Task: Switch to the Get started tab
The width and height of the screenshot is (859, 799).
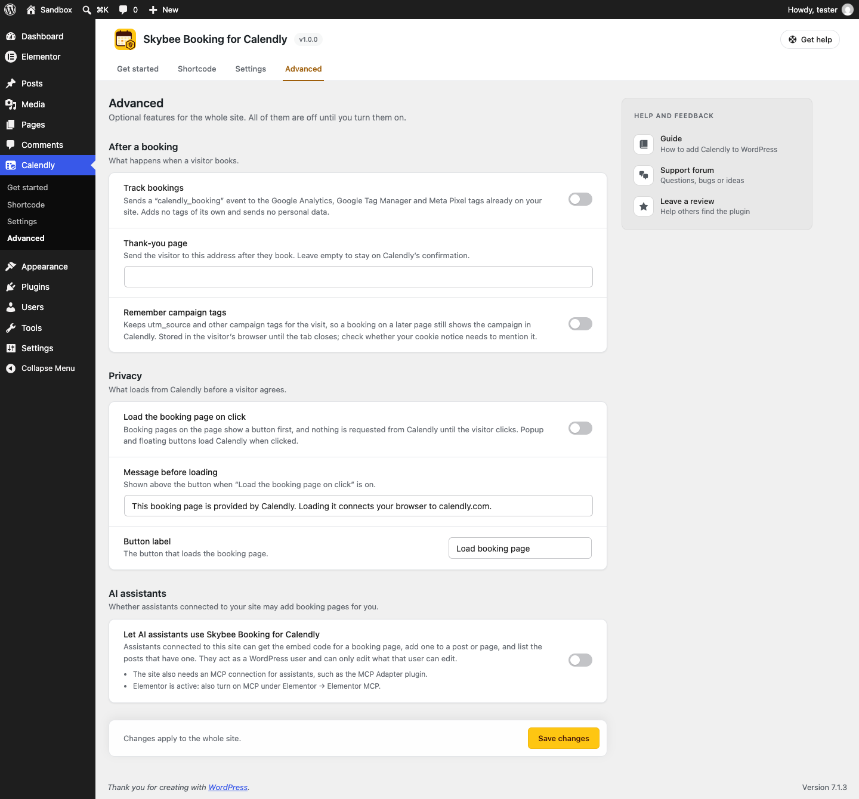Action: click(138, 69)
